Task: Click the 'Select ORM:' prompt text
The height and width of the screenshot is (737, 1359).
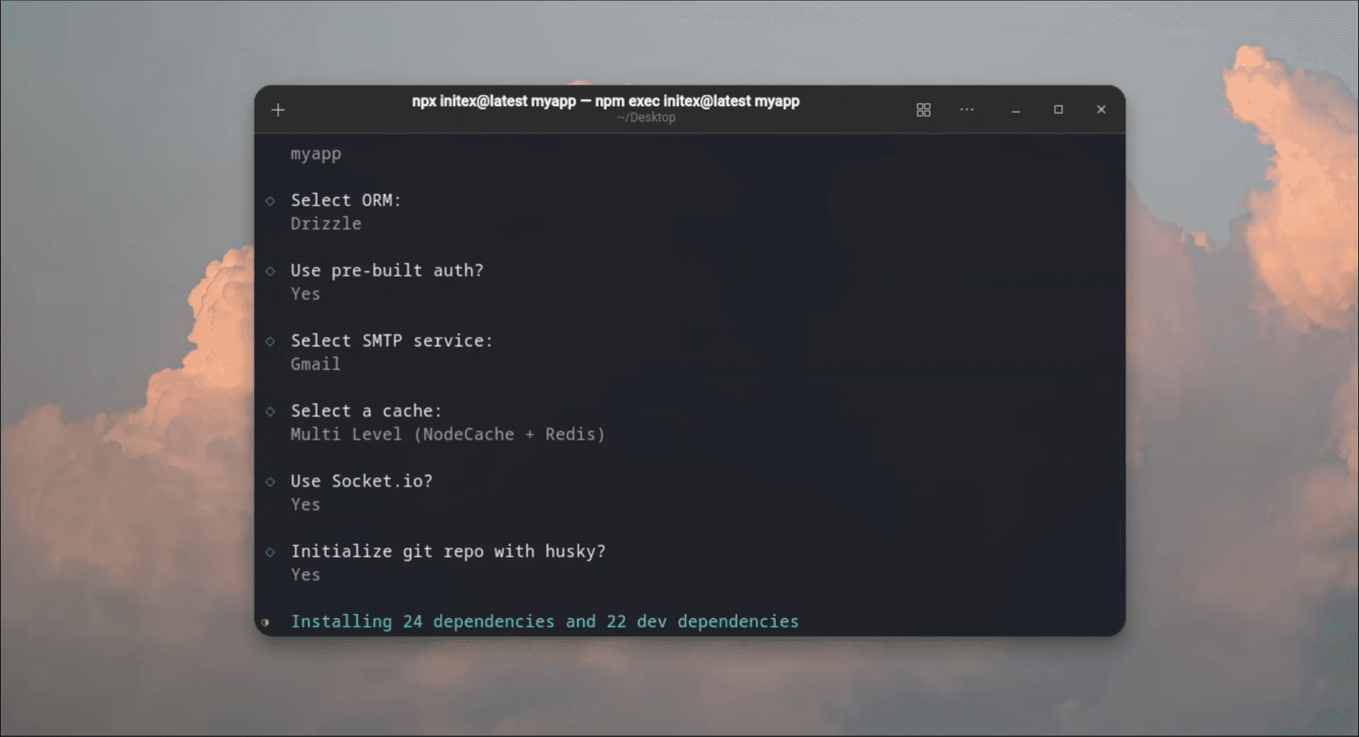Action: (346, 200)
